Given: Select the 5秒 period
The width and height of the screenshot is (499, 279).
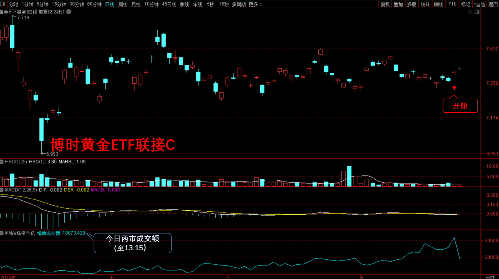Looking at the screenshot, I should coord(210,4).
